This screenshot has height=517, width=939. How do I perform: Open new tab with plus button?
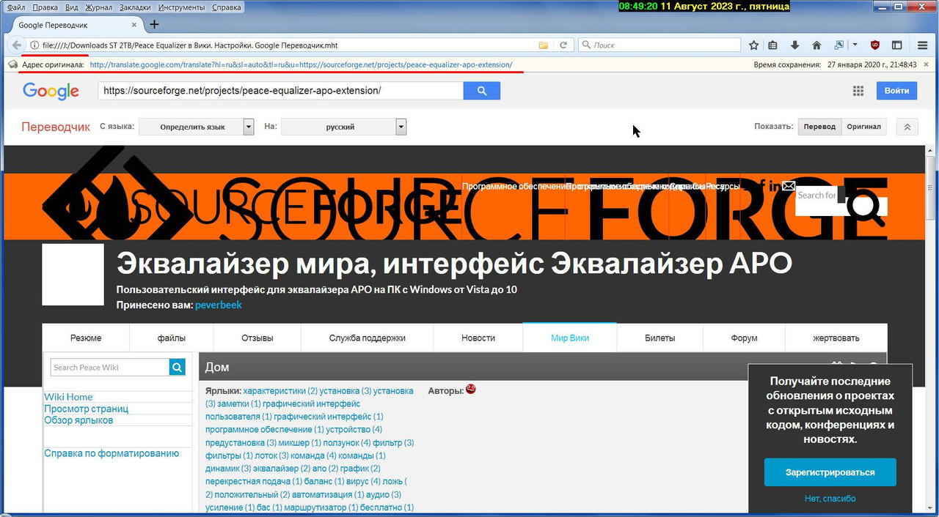point(154,24)
